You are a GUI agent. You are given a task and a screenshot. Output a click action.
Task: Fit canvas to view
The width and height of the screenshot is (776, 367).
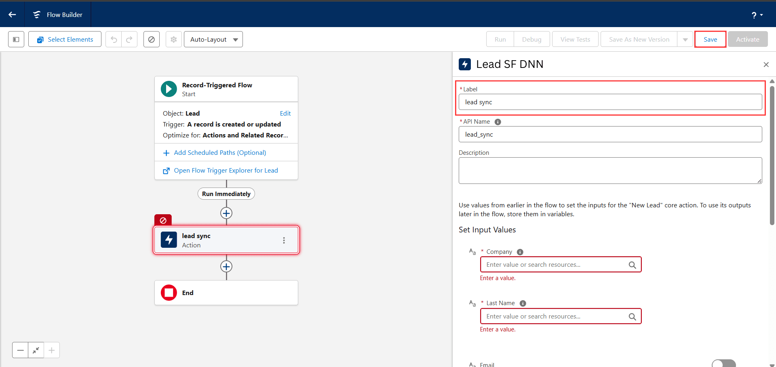(x=36, y=350)
